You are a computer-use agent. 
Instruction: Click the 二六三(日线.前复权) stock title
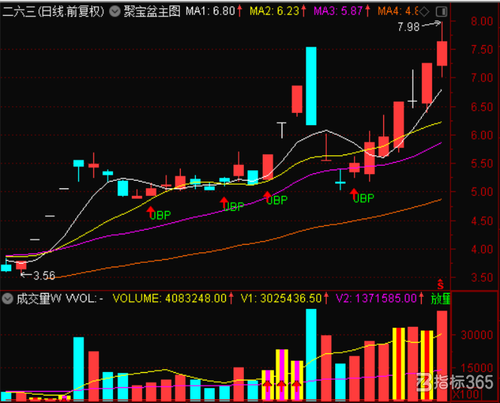coord(53,12)
